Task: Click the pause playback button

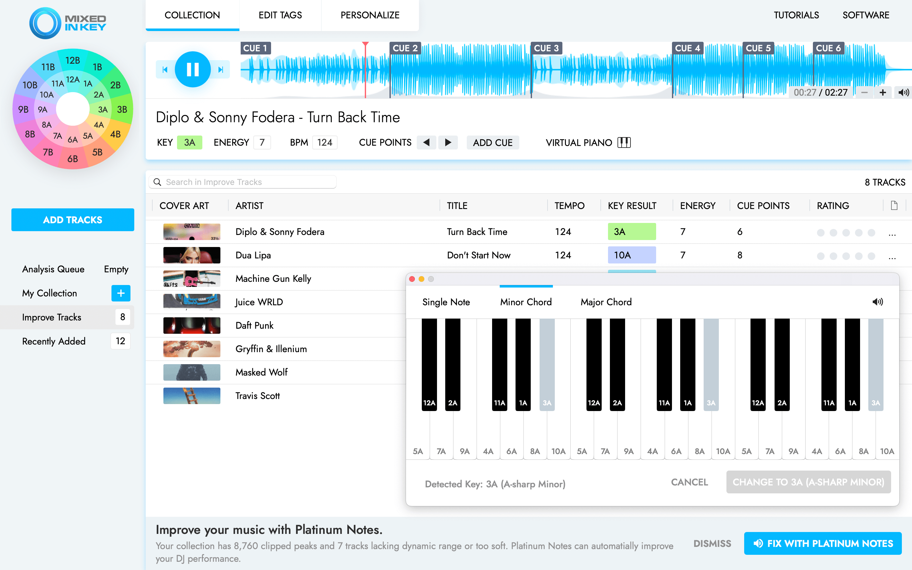Action: point(193,68)
